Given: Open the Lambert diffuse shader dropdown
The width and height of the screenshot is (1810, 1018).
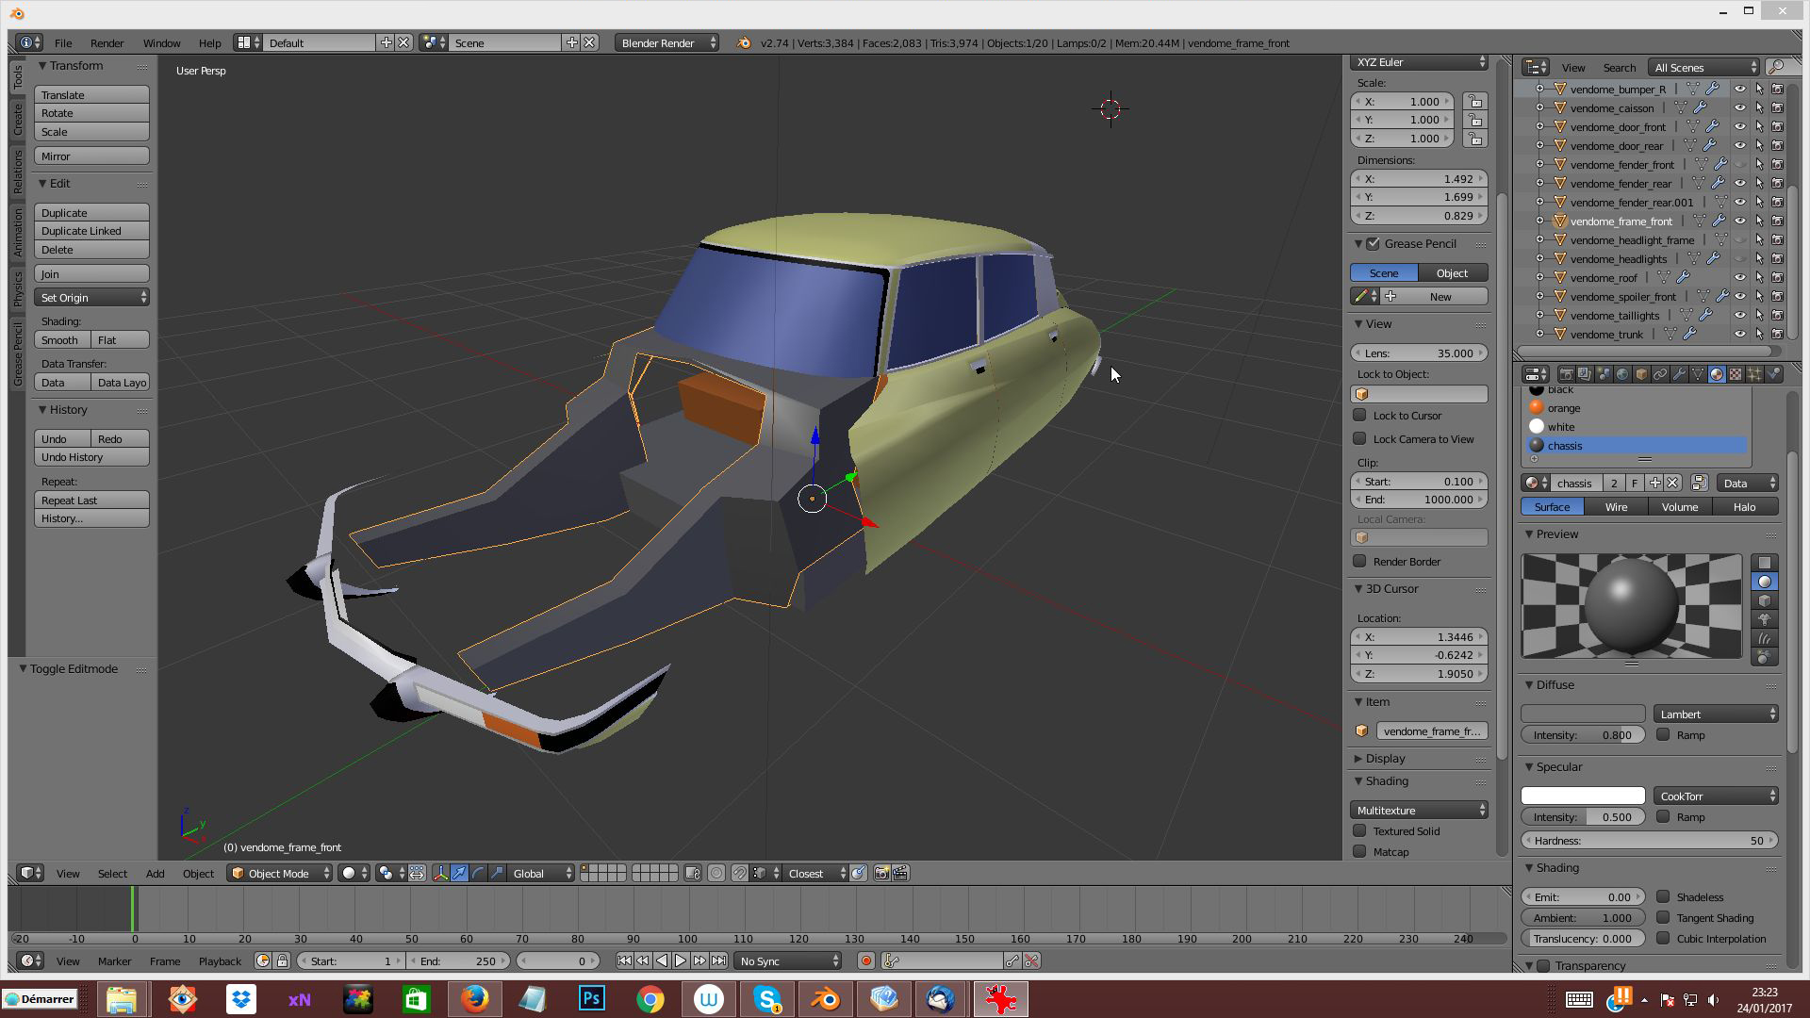Looking at the screenshot, I should coord(1716,714).
